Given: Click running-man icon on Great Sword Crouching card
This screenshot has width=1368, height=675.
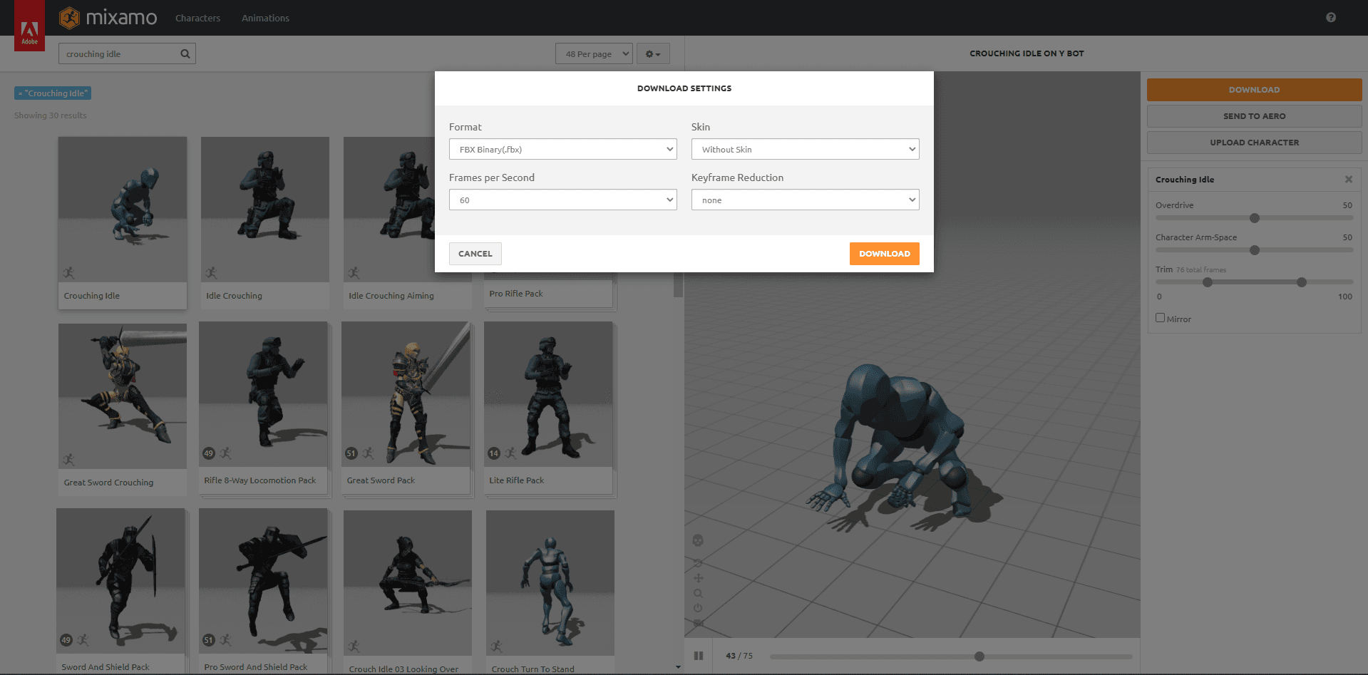Looking at the screenshot, I should click(69, 460).
